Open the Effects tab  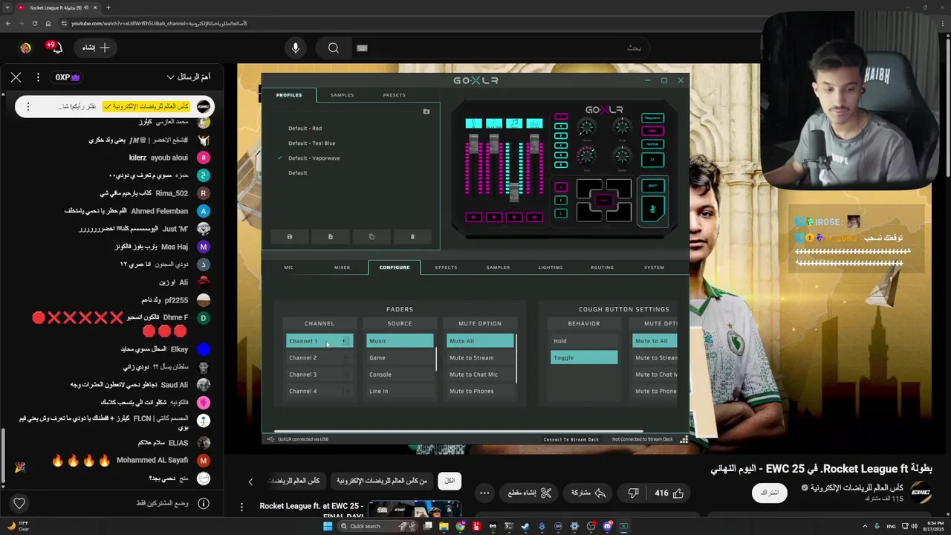tap(446, 267)
